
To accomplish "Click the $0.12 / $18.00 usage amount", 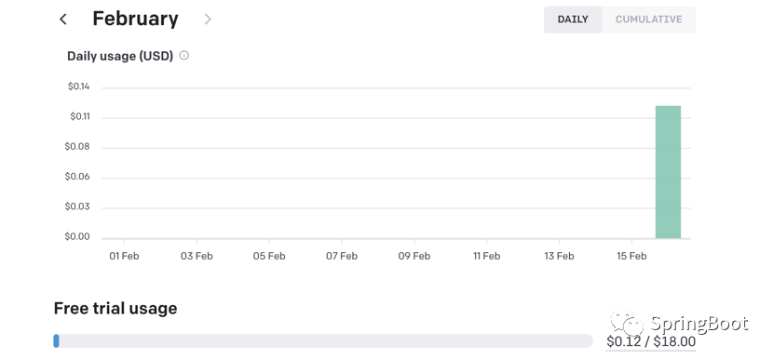I will [x=651, y=341].
